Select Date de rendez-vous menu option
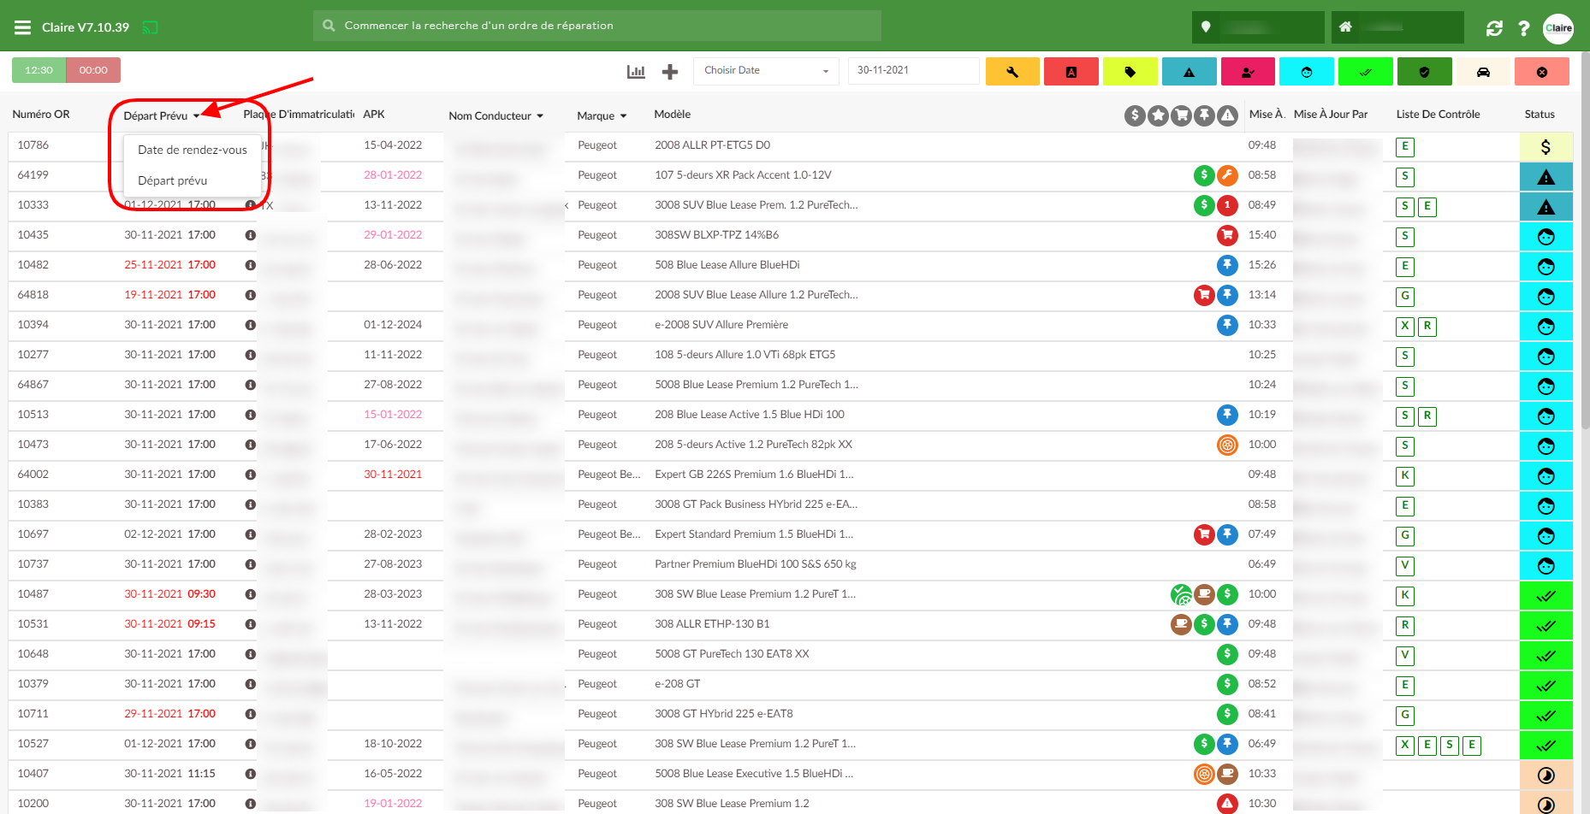This screenshot has height=814, width=1590. [193, 150]
